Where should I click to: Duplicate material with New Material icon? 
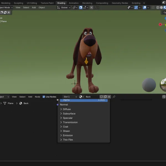[105, 97]
